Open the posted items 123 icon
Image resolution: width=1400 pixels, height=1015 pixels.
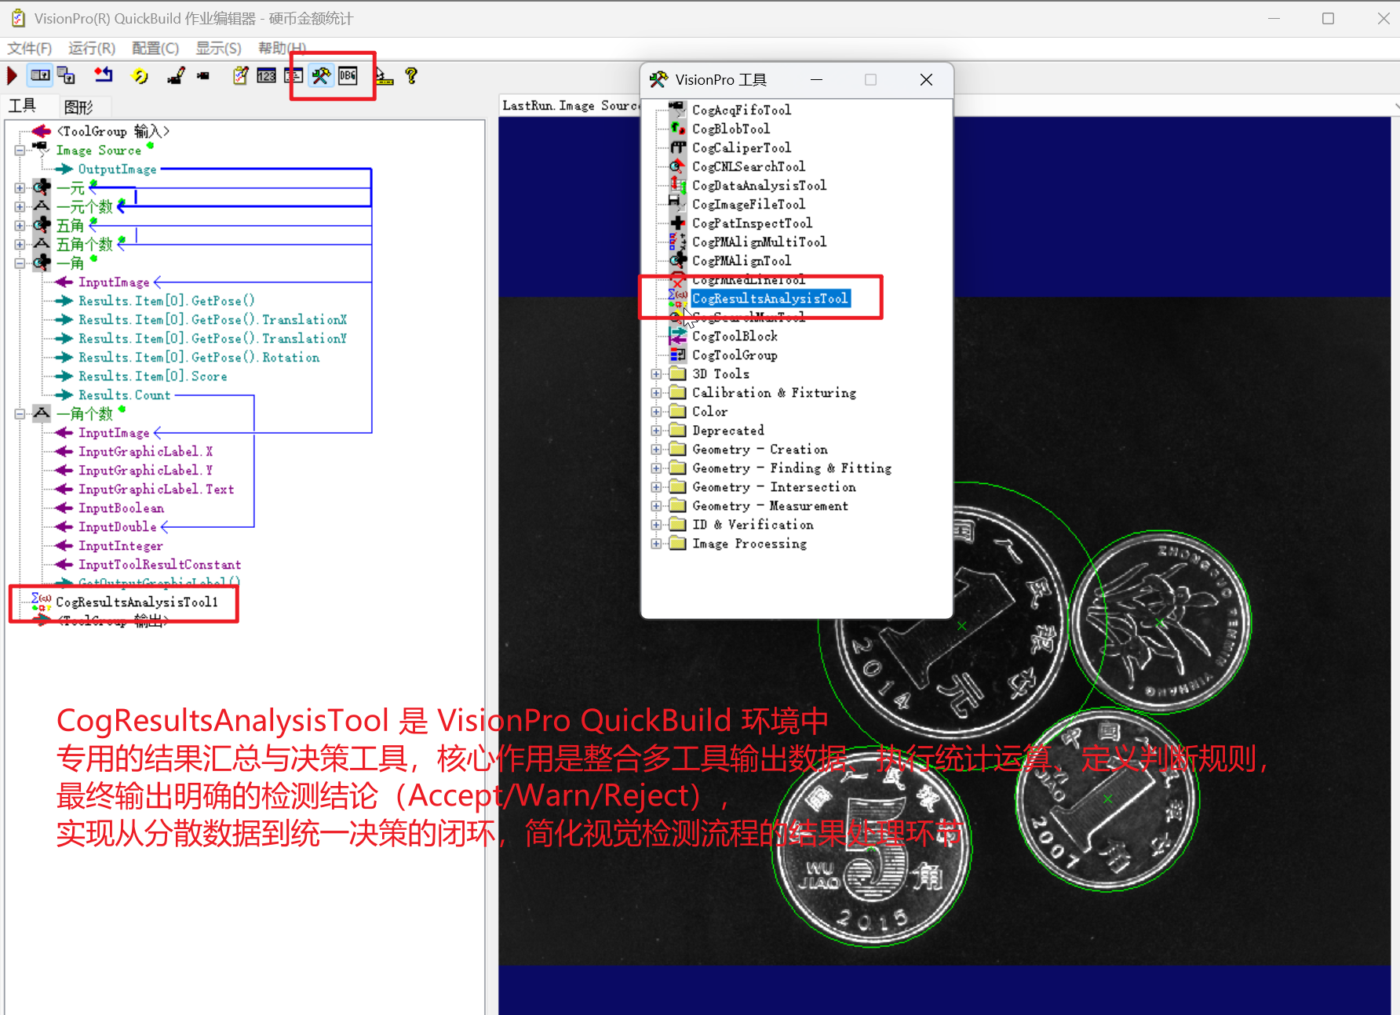(x=267, y=76)
